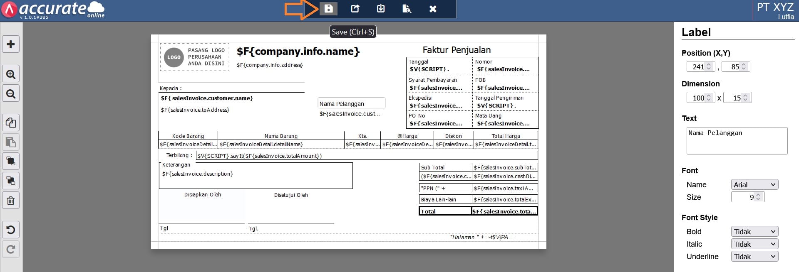This screenshot has height=272, width=799.
Task: Add a new element with plus button
Action: 11,44
